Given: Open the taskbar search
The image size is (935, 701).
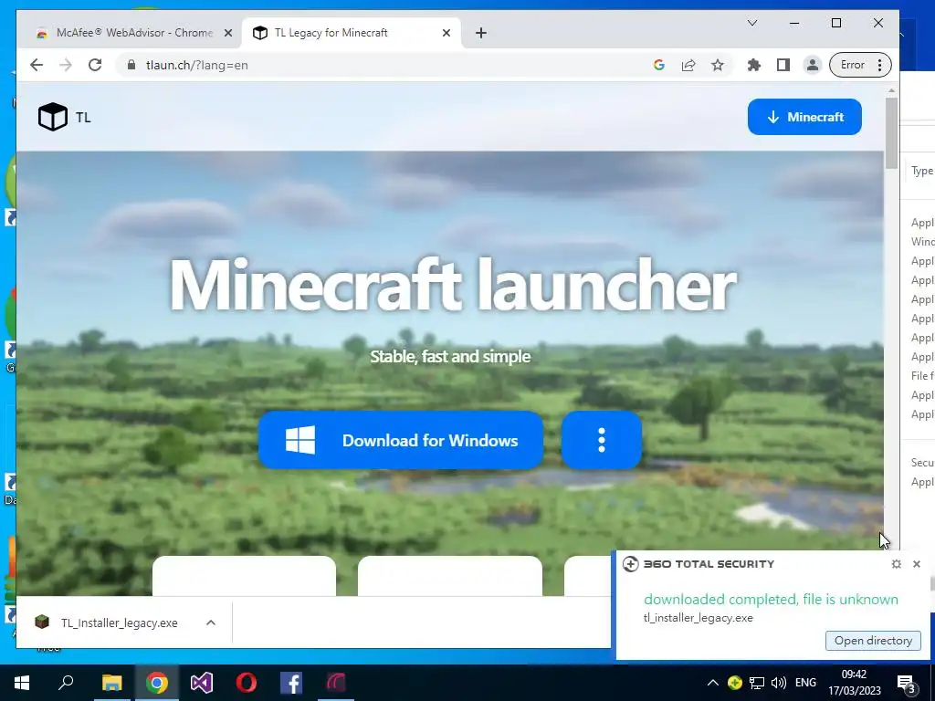Looking at the screenshot, I should coord(66,683).
